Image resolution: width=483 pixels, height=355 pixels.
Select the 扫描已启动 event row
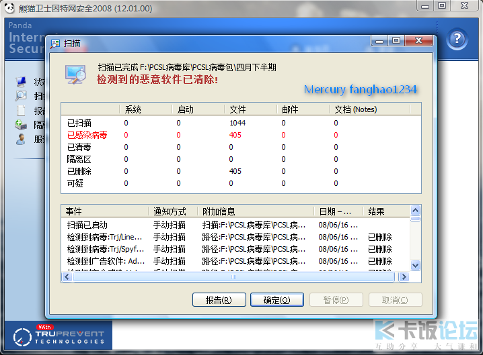coord(235,225)
